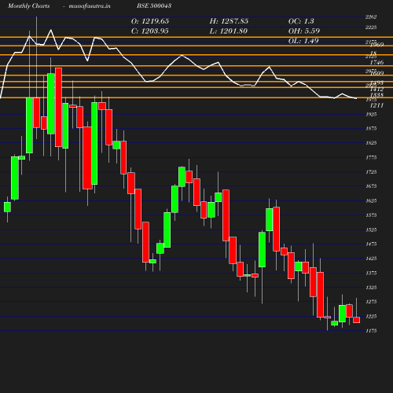Screen dimensions: 393x393
Task: Click the open value "O: 1219.65"
Action: (150, 21)
